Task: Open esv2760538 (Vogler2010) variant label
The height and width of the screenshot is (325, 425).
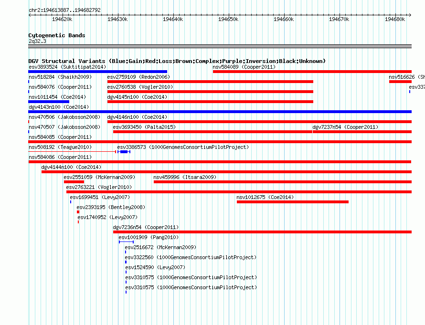Action: (x=140, y=87)
